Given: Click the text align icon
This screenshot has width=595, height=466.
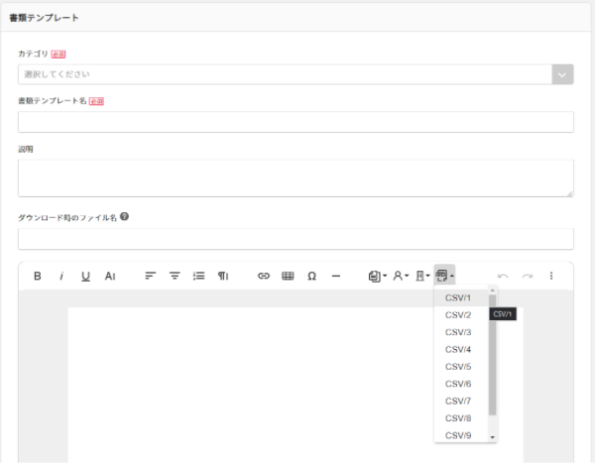Looking at the screenshot, I should click(151, 276).
